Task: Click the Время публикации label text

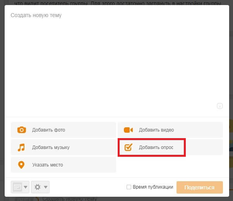Action: click(x=153, y=187)
